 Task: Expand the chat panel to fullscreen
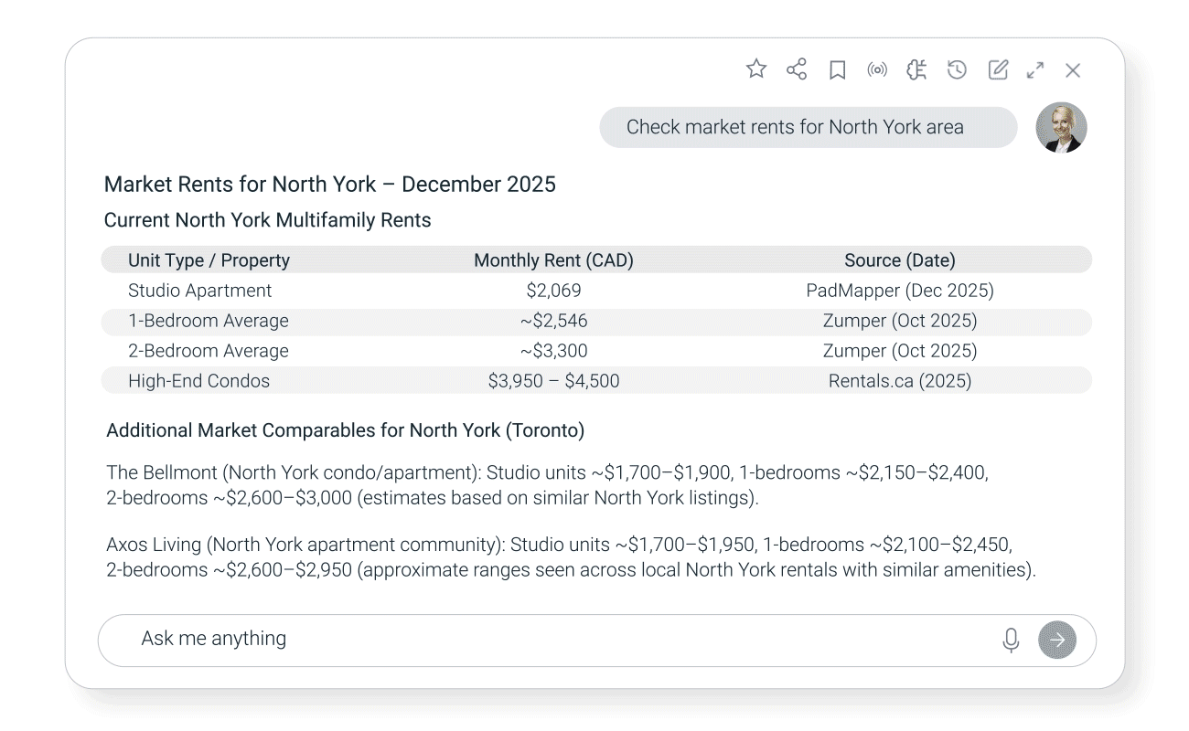point(1035,70)
